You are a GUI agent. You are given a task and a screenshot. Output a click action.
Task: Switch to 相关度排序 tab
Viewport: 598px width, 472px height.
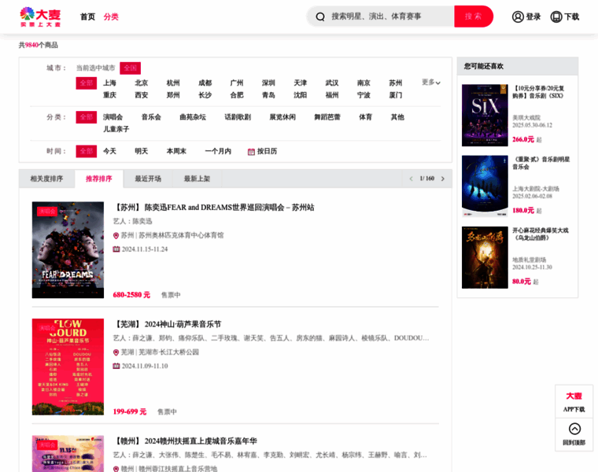coord(47,179)
